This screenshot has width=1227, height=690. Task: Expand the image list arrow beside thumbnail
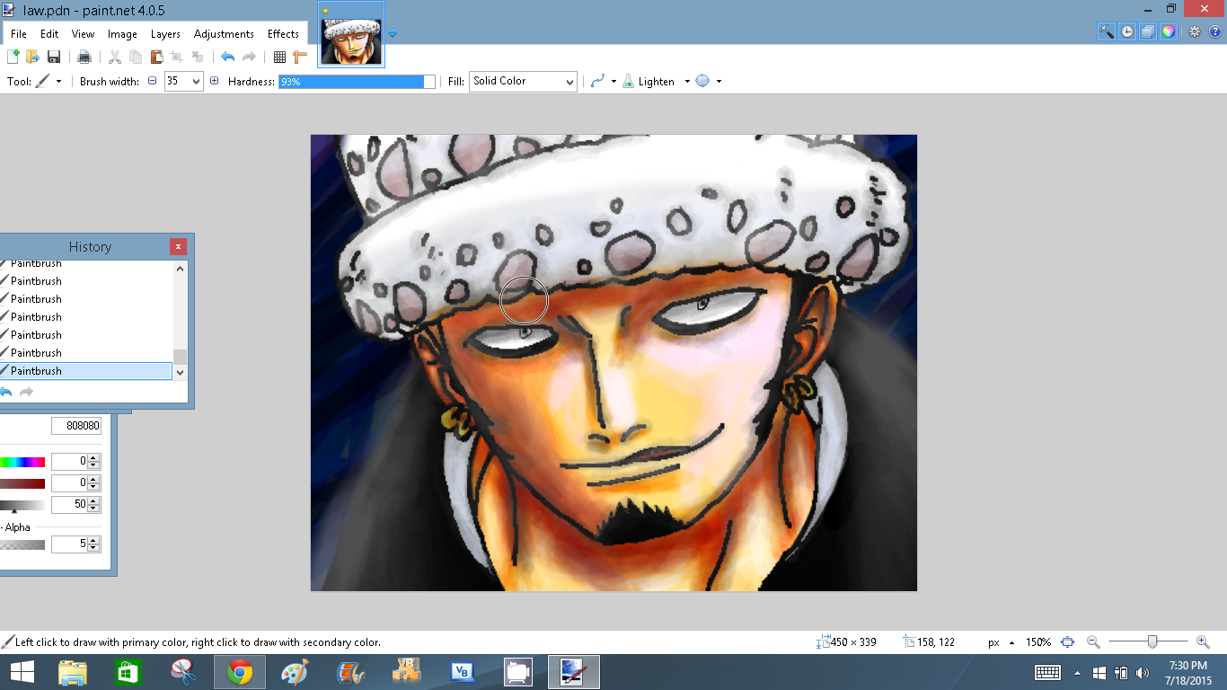[393, 34]
